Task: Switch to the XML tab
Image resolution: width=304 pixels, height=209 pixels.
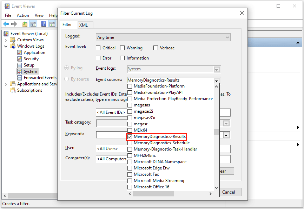Action: (x=85, y=25)
